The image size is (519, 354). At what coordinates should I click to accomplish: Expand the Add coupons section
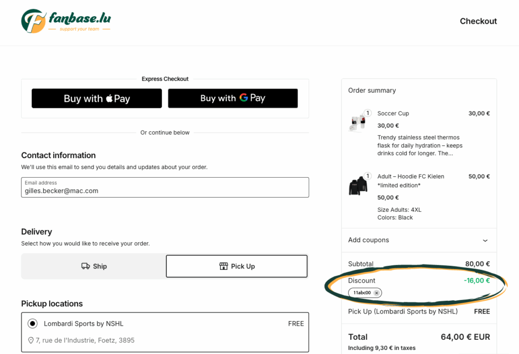[x=368, y=240]
